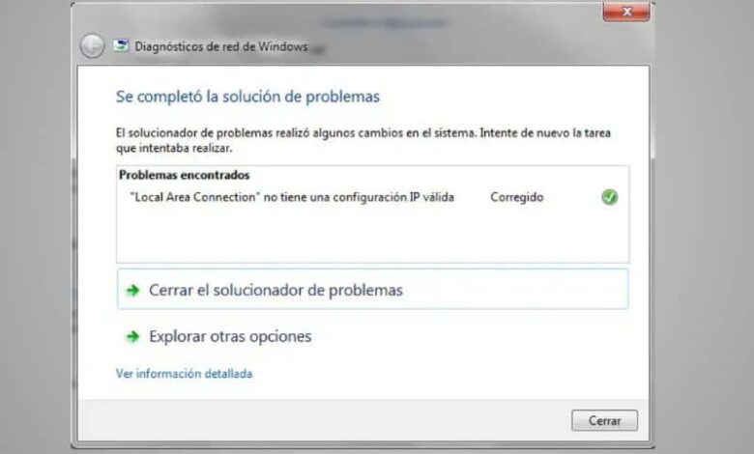Open Ver información detallada link
This screenshot has width=754, height=454.
point(185,373)
